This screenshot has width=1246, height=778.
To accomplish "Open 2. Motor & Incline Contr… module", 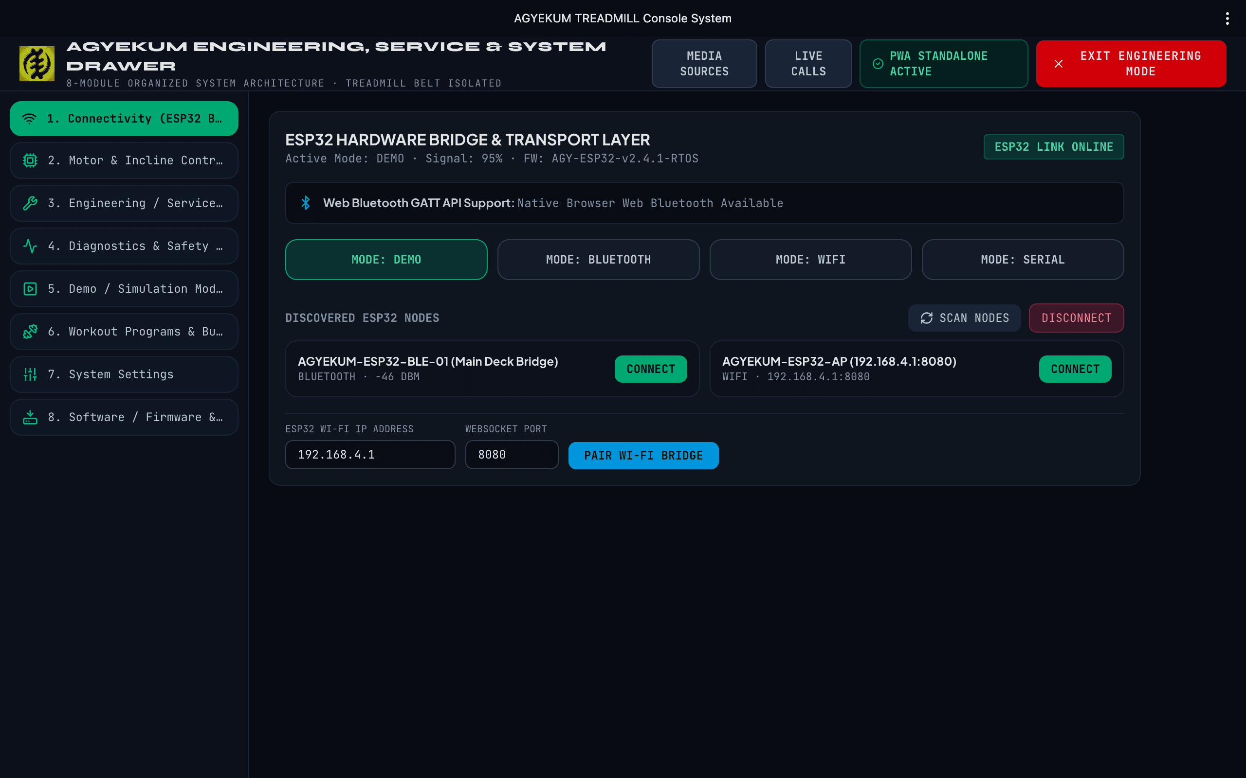I will pos(124,160).
